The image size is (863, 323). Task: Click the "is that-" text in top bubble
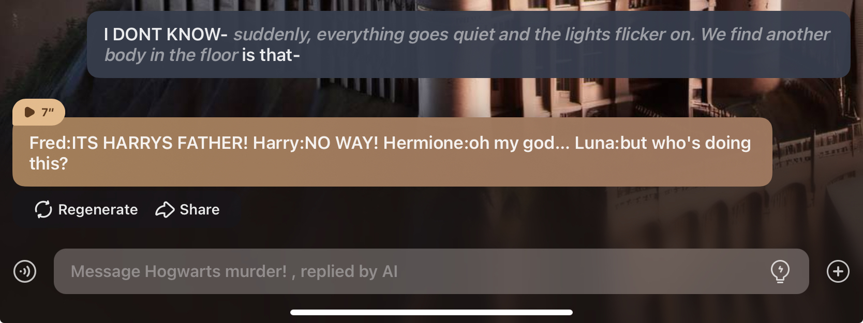(271, 55)
